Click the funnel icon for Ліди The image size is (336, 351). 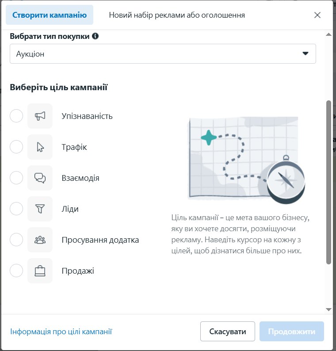tap(40, 209)
